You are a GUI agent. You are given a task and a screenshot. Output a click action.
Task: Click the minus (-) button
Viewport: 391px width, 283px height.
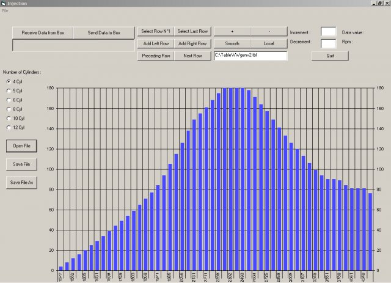tap(269, 31)
